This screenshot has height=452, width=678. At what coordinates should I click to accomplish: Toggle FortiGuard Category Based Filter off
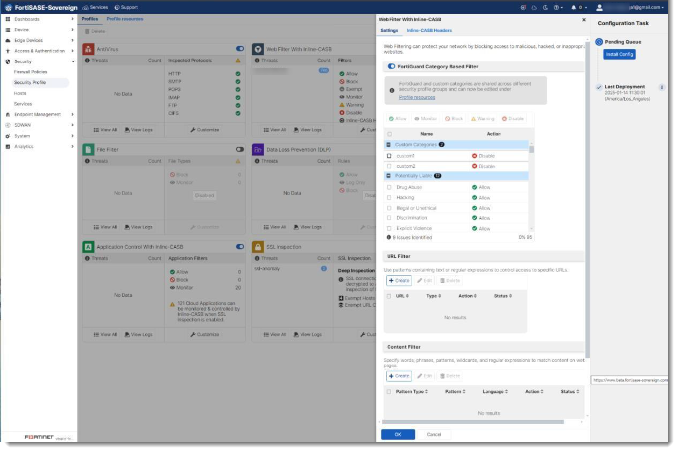coord(391,66)
